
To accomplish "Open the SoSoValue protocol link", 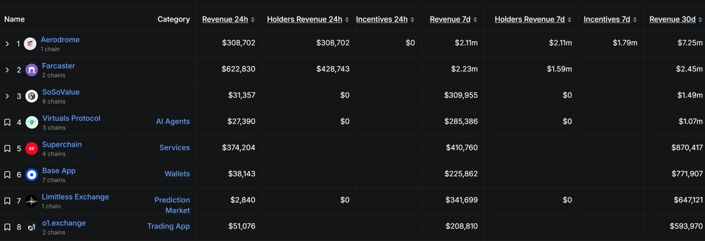I will [x=61, y=92].
